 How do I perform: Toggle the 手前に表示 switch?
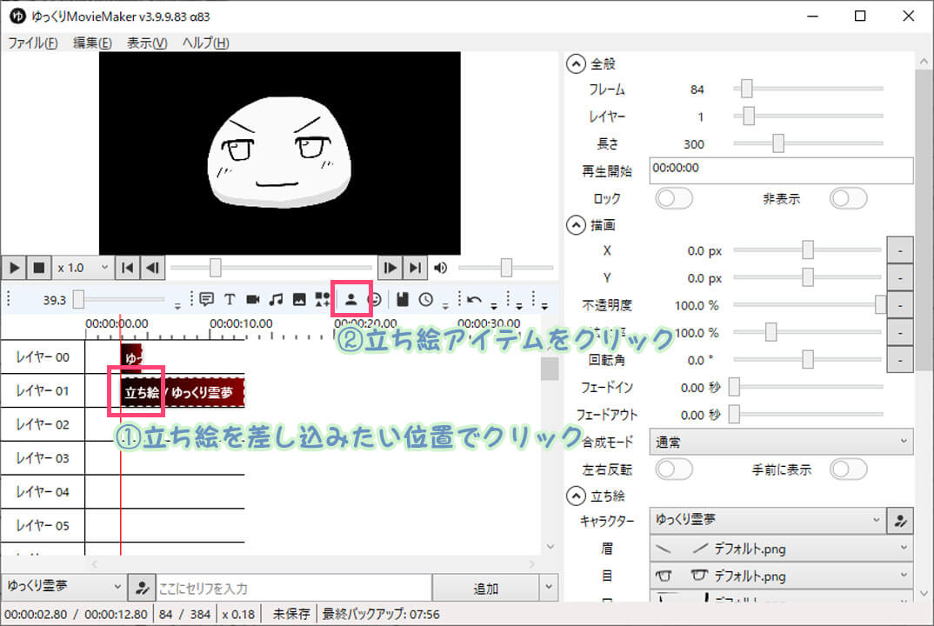848,469
